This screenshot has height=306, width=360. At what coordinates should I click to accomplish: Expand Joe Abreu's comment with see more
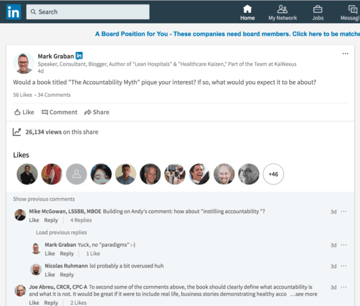click(x=303, y=294)
